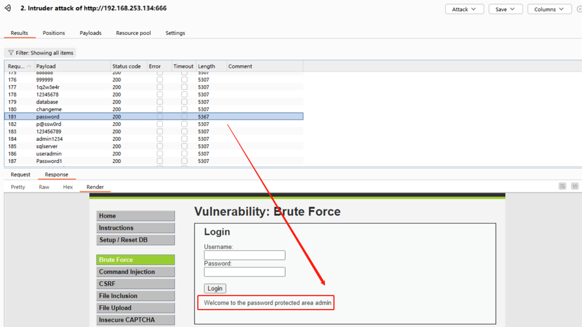582x327 pixels.
Task: Click the Username input field
Action: coord(244,255)
